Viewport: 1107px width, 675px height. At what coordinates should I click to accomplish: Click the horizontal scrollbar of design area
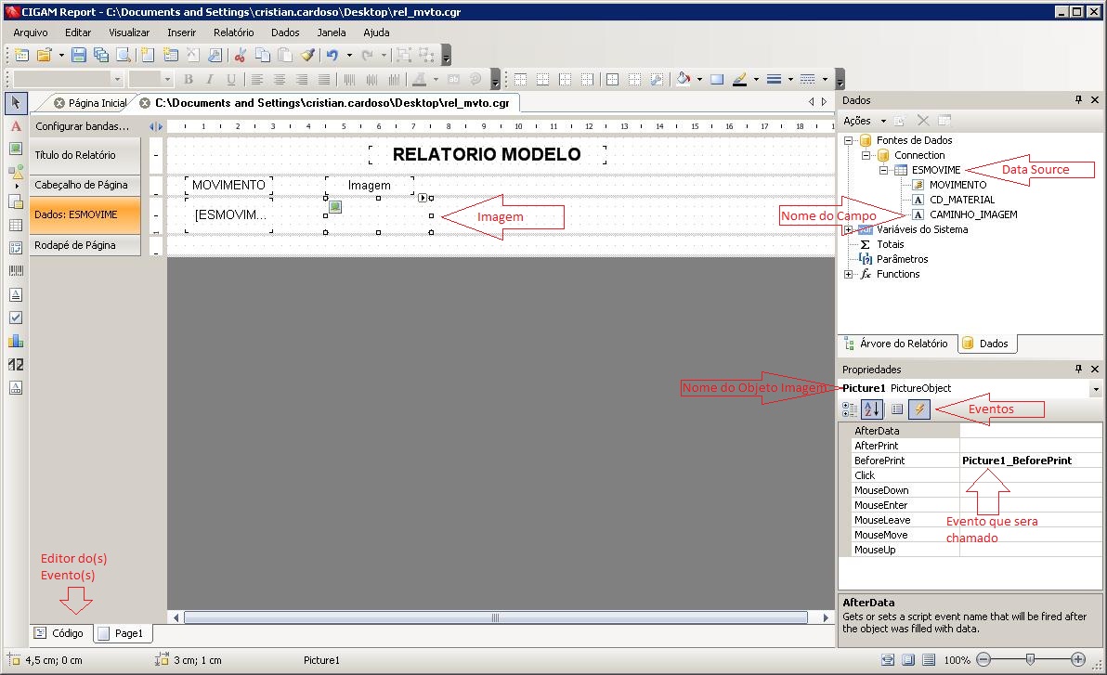(496, 617)
